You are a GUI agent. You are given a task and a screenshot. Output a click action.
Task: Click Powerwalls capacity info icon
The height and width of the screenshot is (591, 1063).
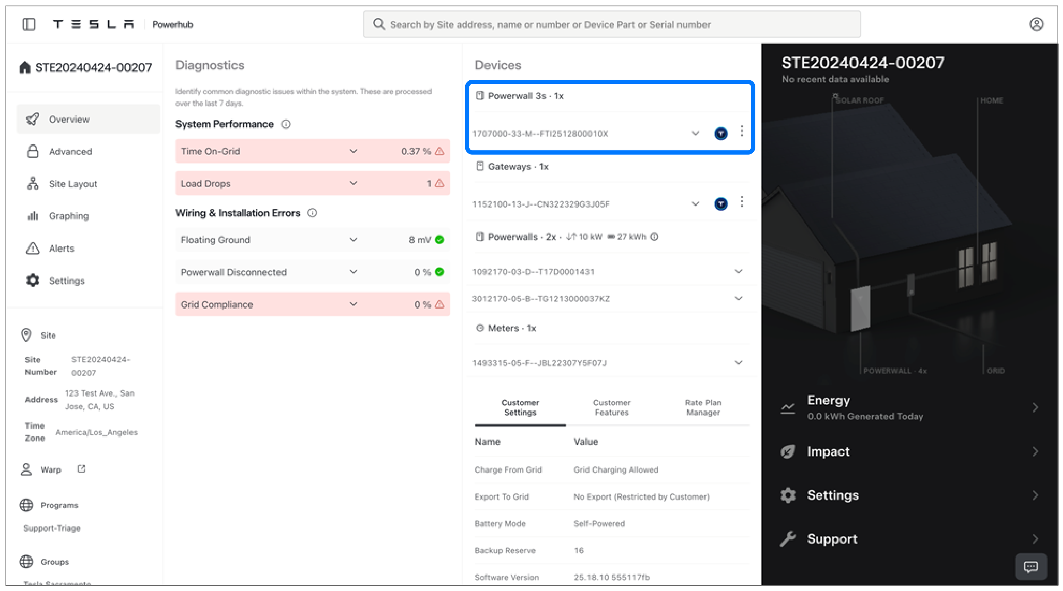[x=654, y=237]
